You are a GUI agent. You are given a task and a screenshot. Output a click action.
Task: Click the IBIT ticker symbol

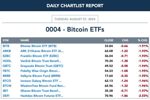pyautogui.click(x=5, y=91)
